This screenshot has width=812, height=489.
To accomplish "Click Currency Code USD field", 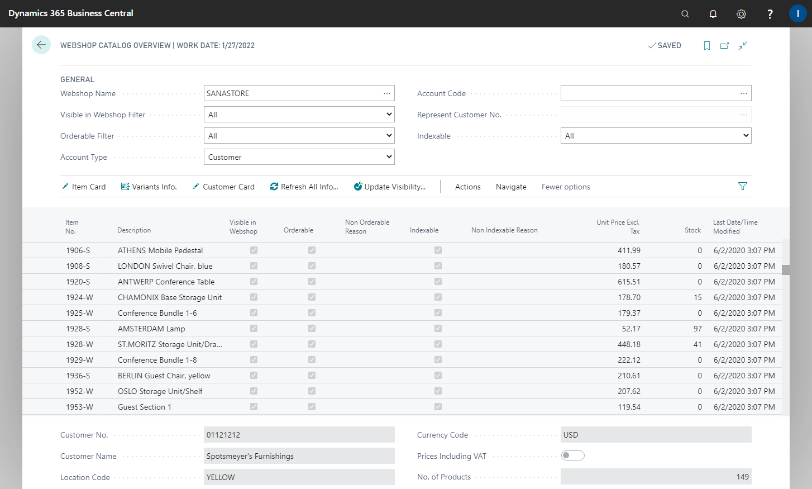I will tap(656, 435).
